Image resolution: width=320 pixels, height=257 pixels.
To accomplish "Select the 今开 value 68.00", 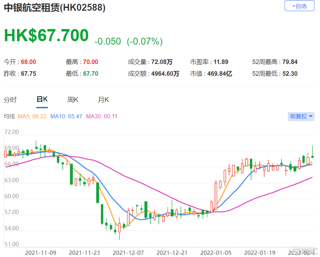I will pyautogui.click(x=28, y=62).
